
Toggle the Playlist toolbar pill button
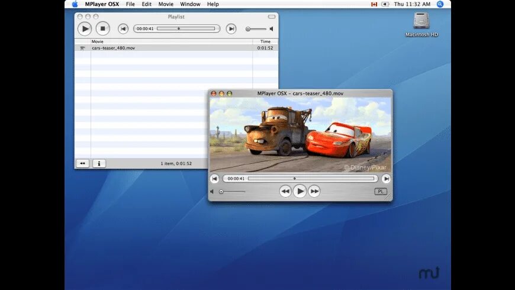tap(272, 17)
